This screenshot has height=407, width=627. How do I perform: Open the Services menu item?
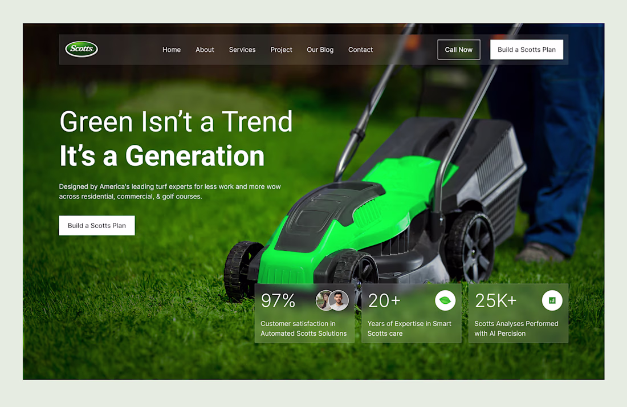point(242,50)
